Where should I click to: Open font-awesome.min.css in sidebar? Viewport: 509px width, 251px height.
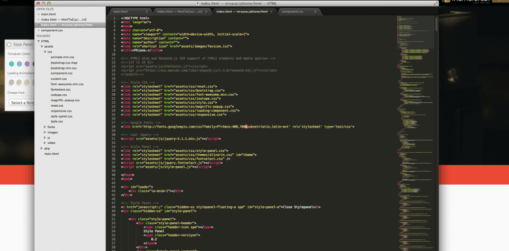67,84
